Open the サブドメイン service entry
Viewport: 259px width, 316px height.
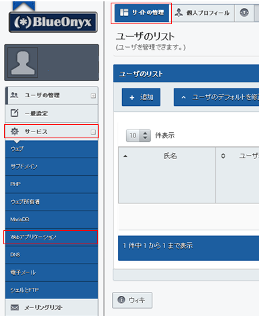click(x=52, y=166)
